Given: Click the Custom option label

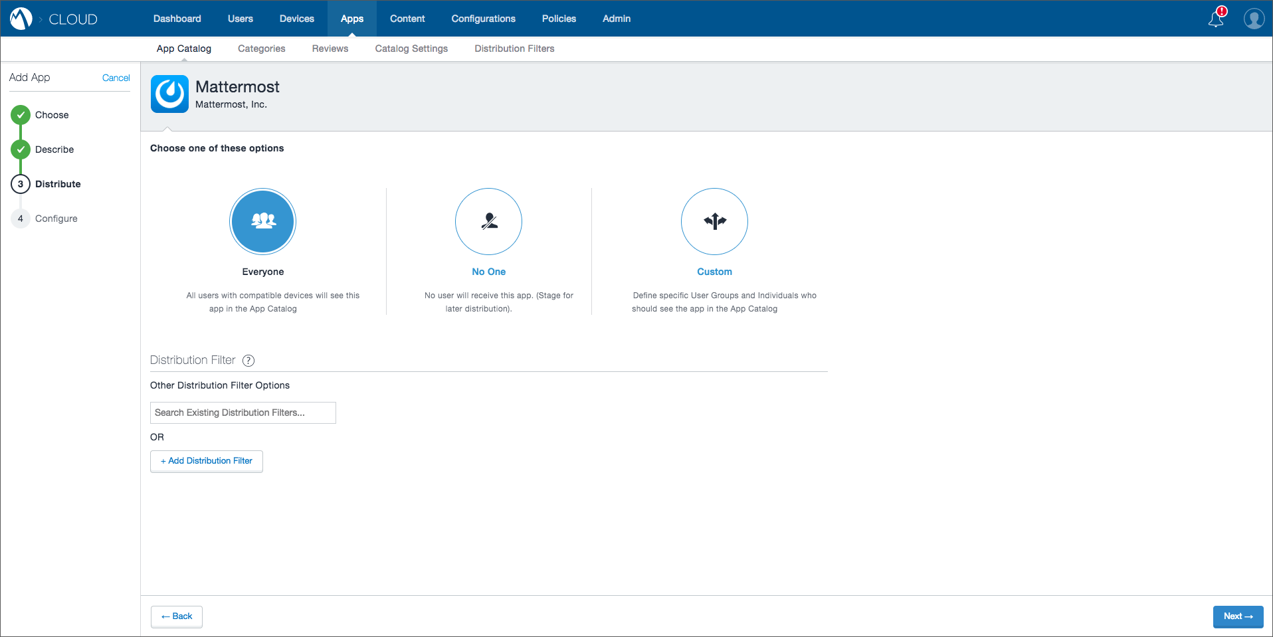Looking at the screenshot, I should click(714, 272).
